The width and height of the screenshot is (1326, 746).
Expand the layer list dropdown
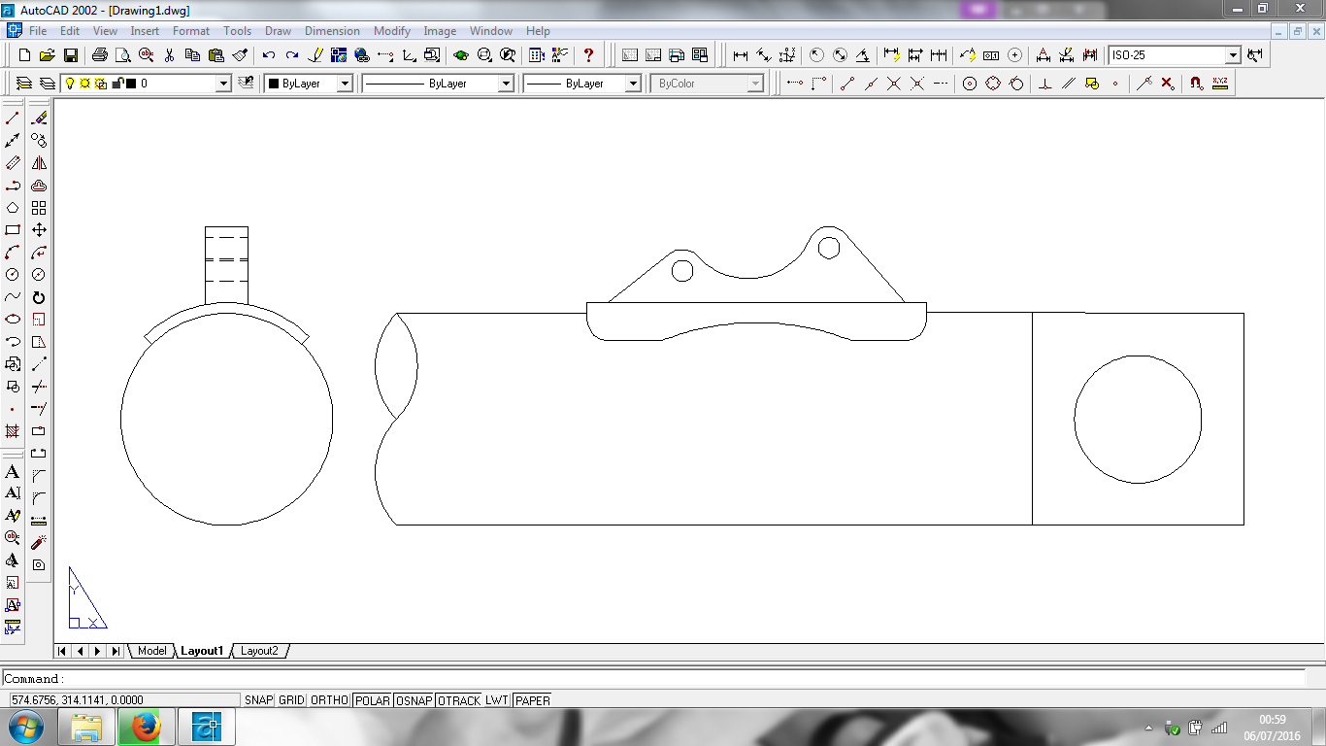(223, 84)
